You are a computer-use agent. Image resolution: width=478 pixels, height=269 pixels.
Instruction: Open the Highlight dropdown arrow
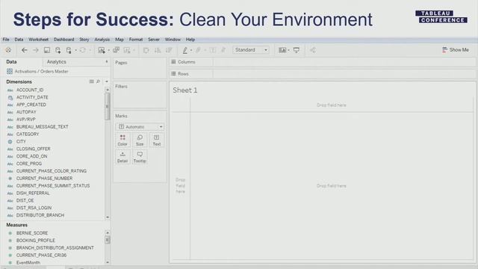[191, 50]
